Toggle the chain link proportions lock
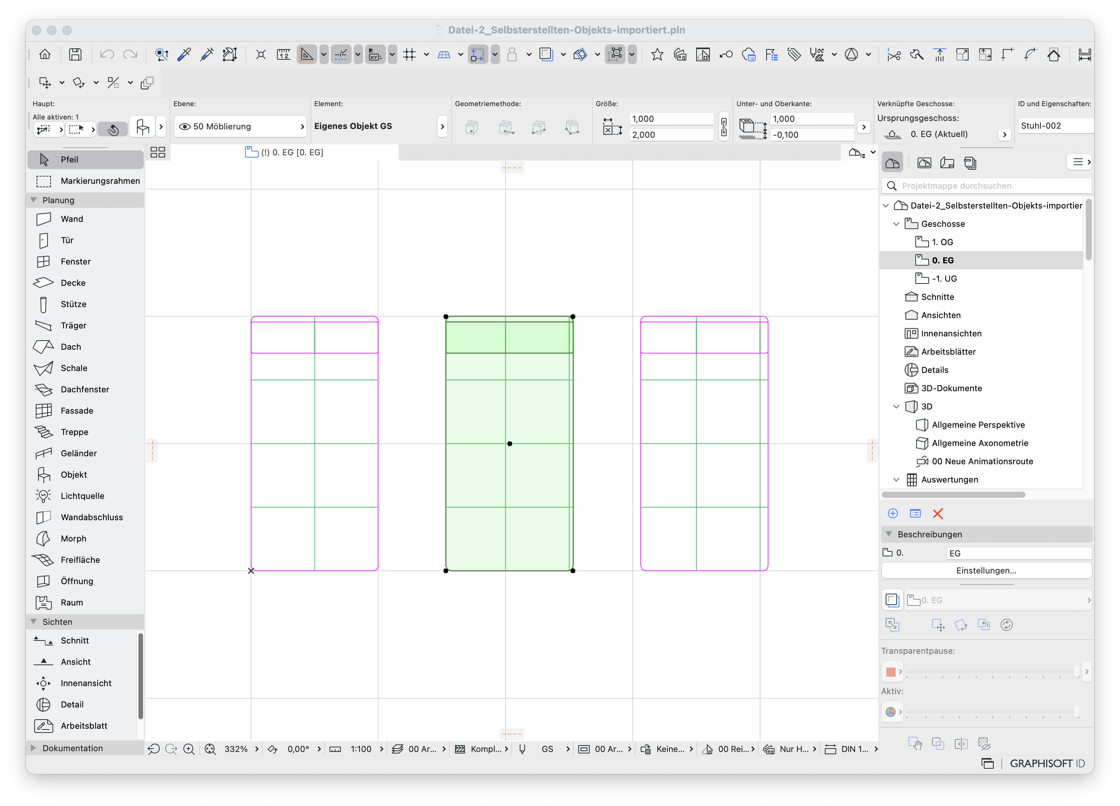 724,127
